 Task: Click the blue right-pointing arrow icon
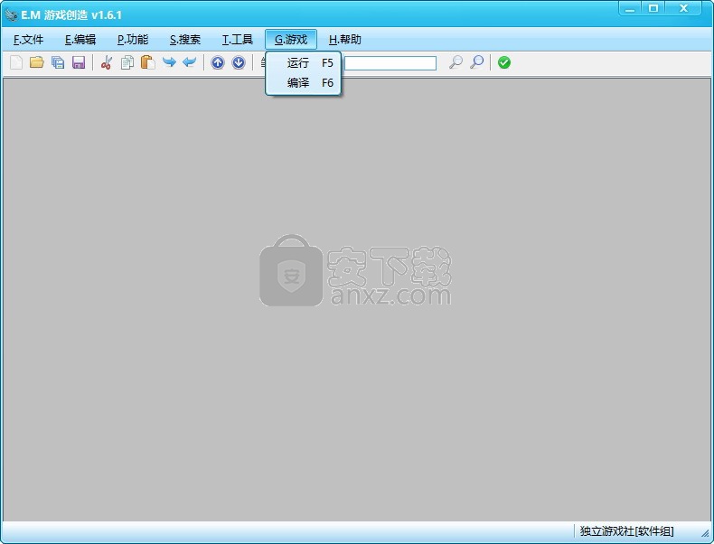[169, 62]
